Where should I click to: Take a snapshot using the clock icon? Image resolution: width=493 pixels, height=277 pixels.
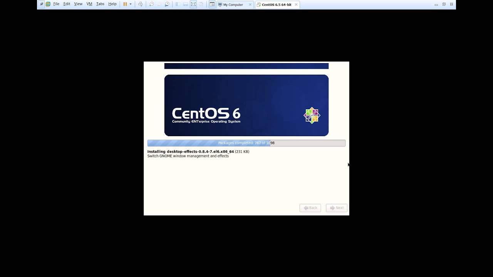[x=151, y=4]
